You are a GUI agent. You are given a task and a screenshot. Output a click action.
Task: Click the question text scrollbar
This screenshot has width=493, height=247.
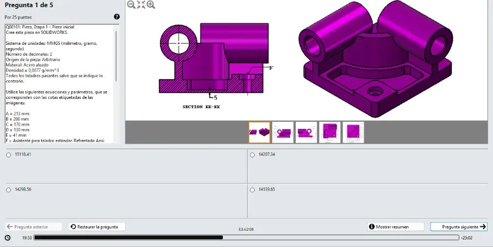117,56
